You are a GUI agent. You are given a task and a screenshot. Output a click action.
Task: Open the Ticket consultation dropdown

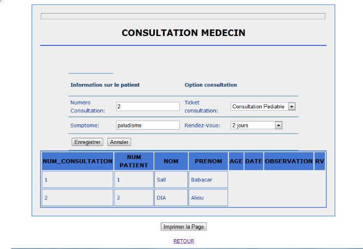click(x=263, y=107)
